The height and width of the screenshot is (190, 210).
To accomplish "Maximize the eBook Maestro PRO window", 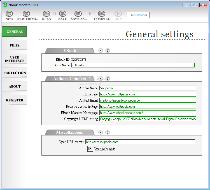I will 195,5.
